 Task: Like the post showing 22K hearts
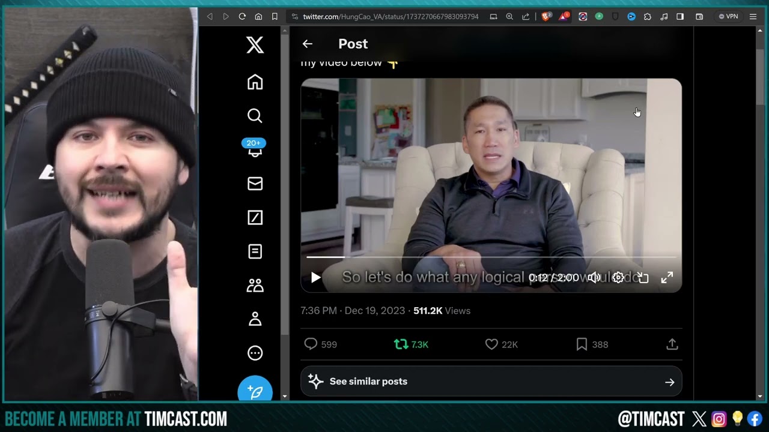coord(501,344)
